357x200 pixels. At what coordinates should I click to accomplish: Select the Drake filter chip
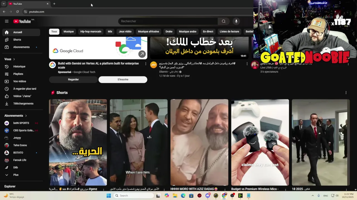(169, 32)
